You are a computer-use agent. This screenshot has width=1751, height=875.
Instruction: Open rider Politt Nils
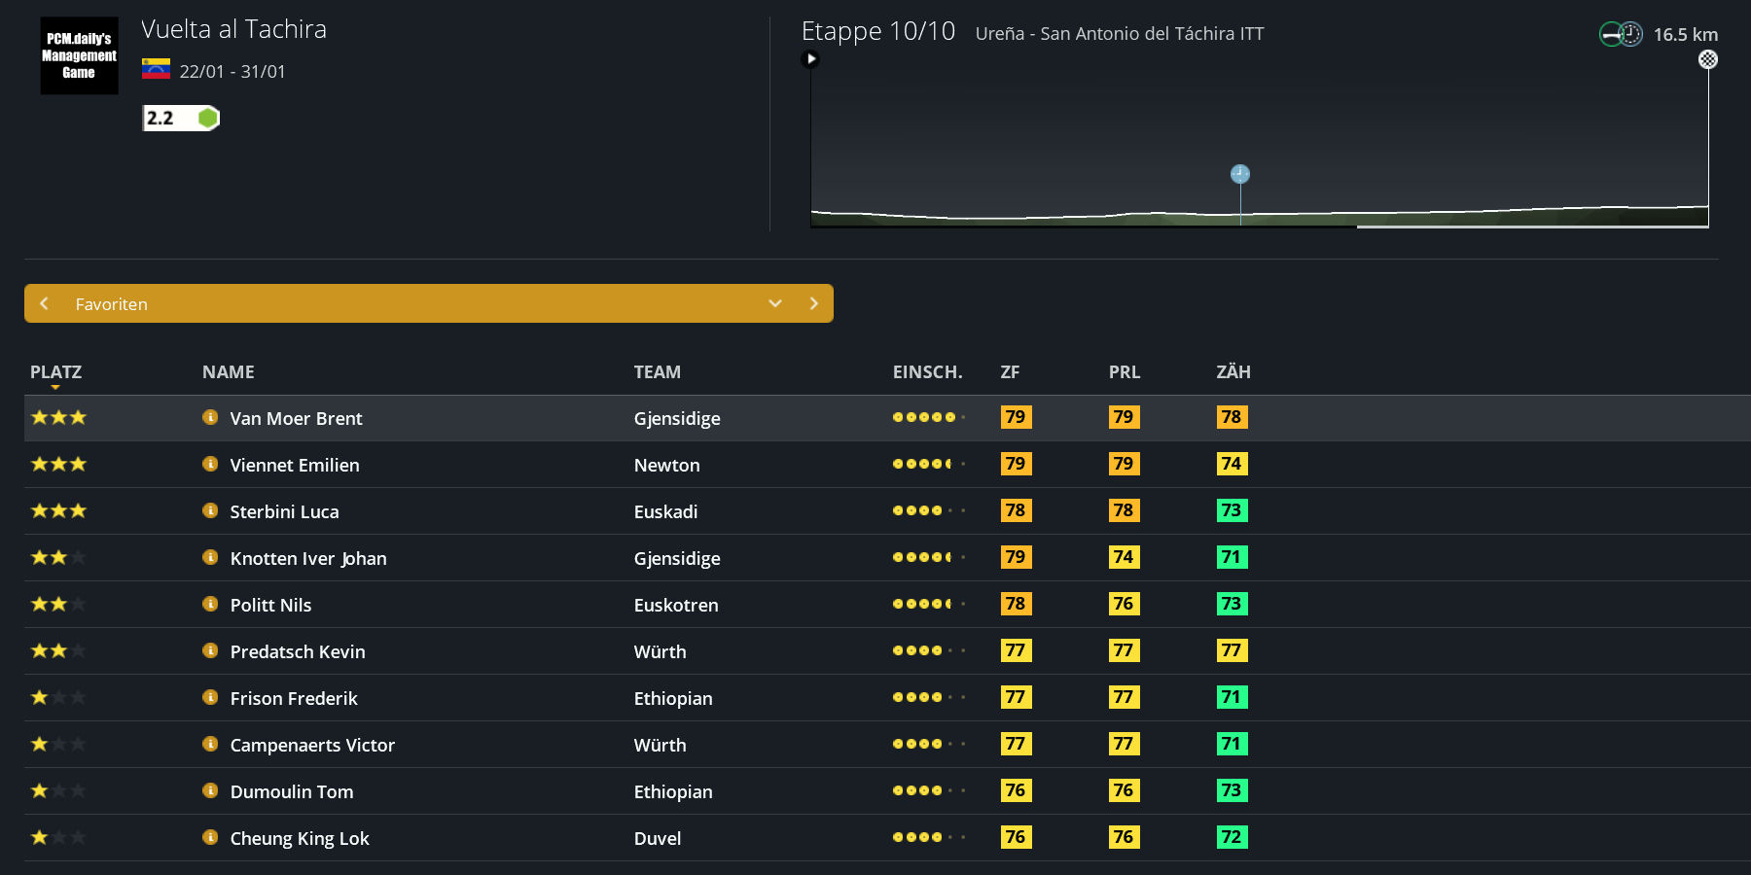pos(270,606)
